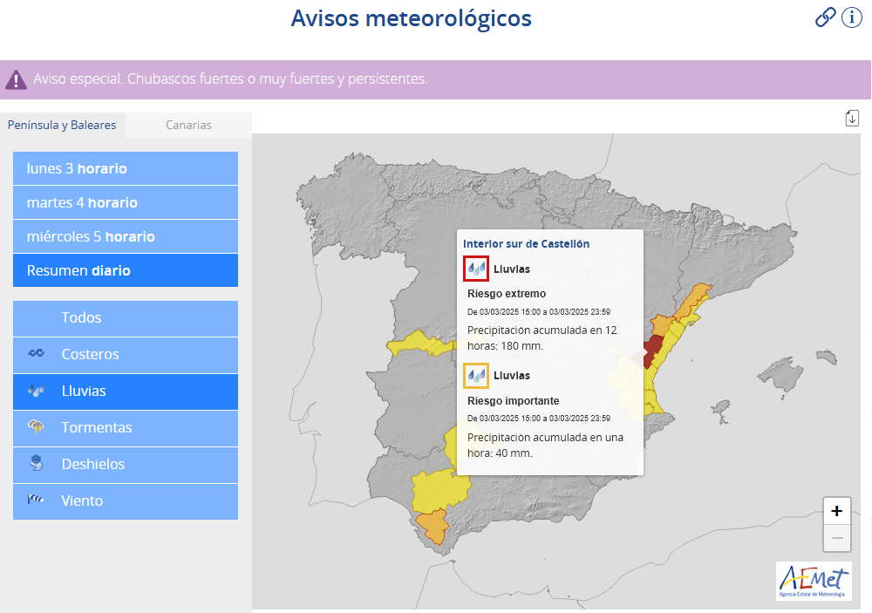Zoom in the map with plus
Viewport: 872px width, 613px height.
coord(837,511)
